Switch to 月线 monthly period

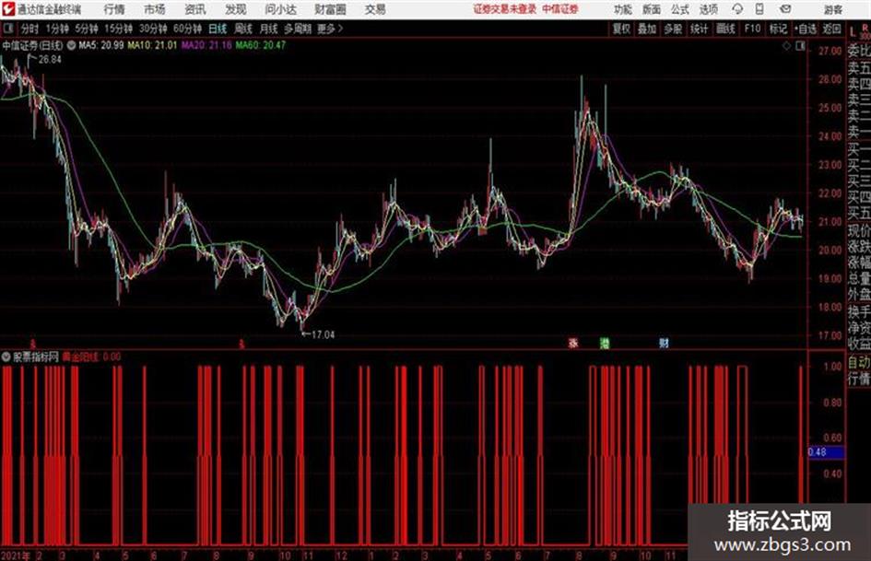[x=269, y=29]
